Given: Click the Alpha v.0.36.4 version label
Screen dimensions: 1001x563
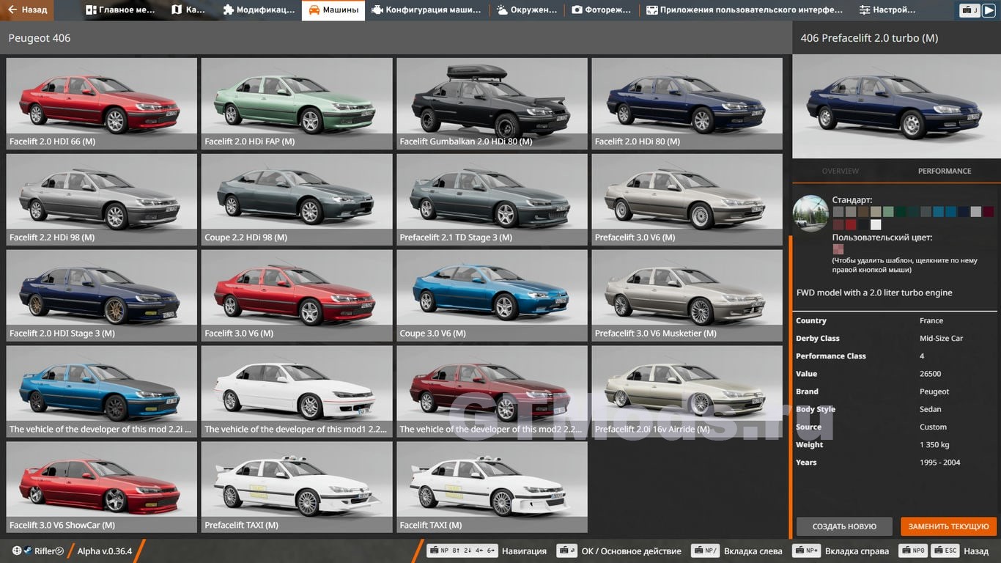Looking at the screenshot, I should (105, 551).
